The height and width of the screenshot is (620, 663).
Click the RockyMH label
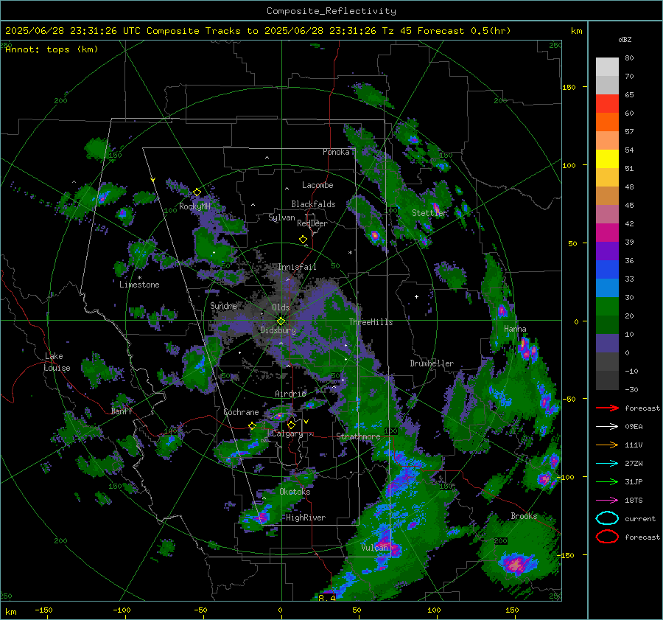click(x=194, y=206)
